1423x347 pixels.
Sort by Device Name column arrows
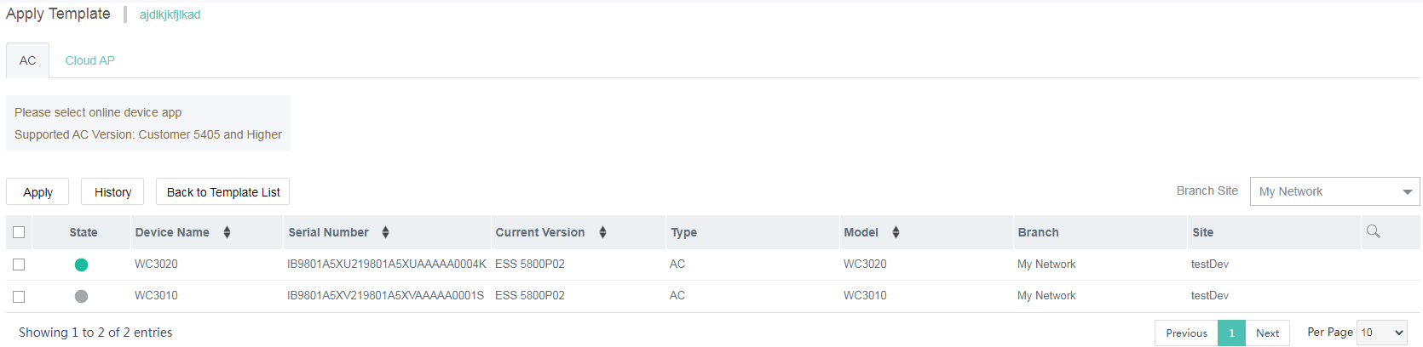(227, 232)
